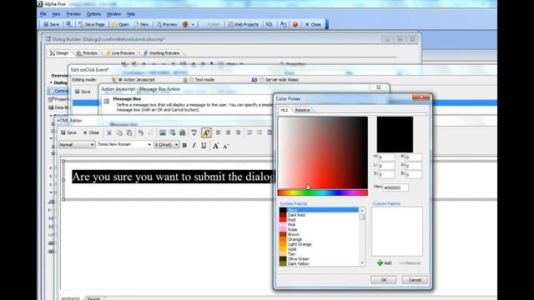The image size is (534, 300).
Task: Click SQL button in main toolbar
Action: click(269, 24)
